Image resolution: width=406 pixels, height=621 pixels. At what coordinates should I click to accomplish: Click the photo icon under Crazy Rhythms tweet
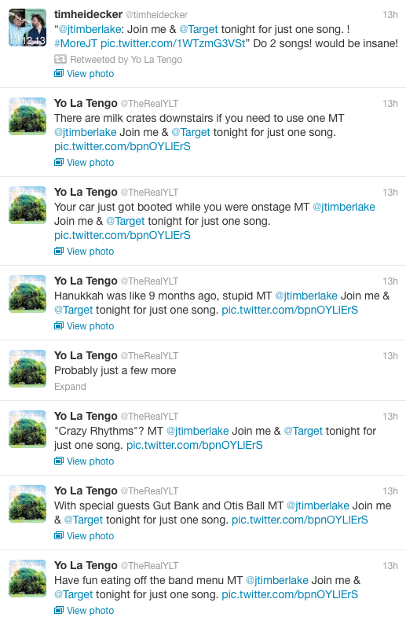(59, 461)
